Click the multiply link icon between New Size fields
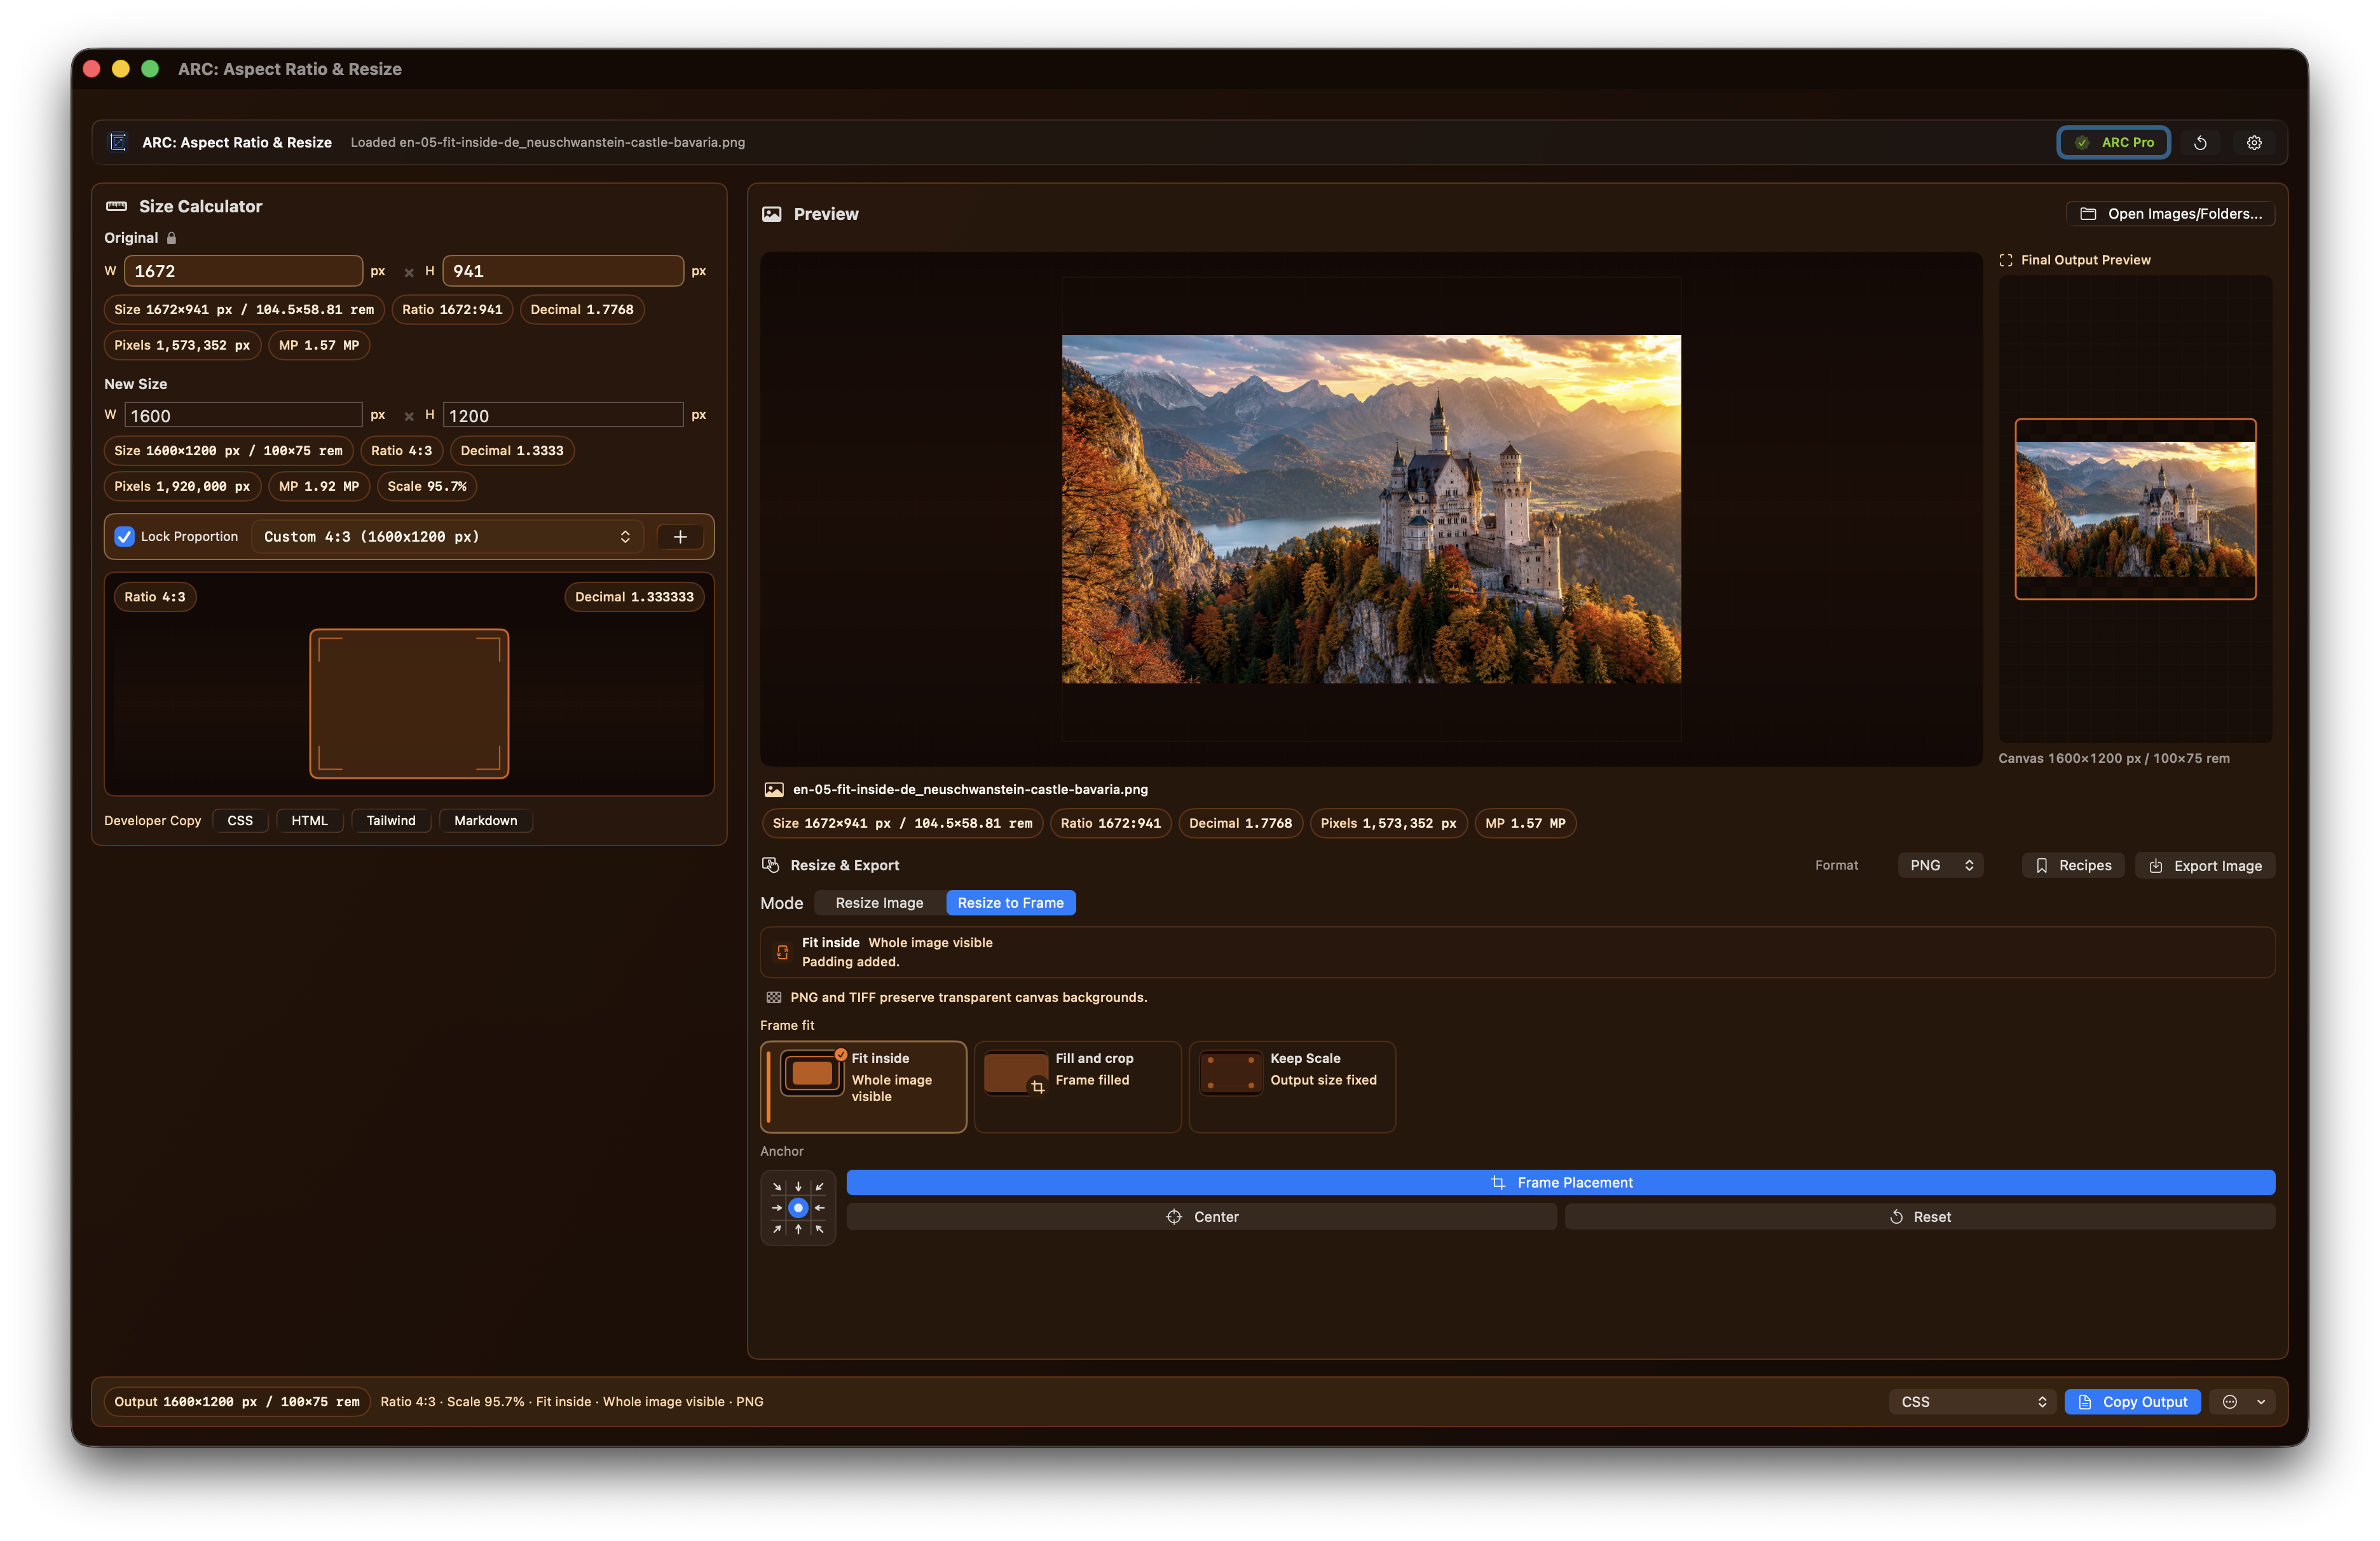Image resolution: width=2380 pixels, height=1541 pixels. [409, 416]
